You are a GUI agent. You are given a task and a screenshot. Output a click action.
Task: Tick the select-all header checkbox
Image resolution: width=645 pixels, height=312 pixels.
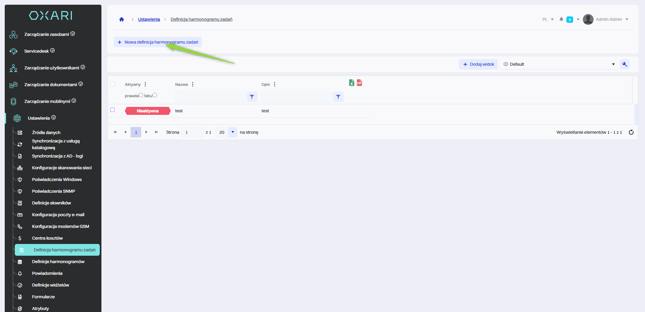(x=113, y=84)
